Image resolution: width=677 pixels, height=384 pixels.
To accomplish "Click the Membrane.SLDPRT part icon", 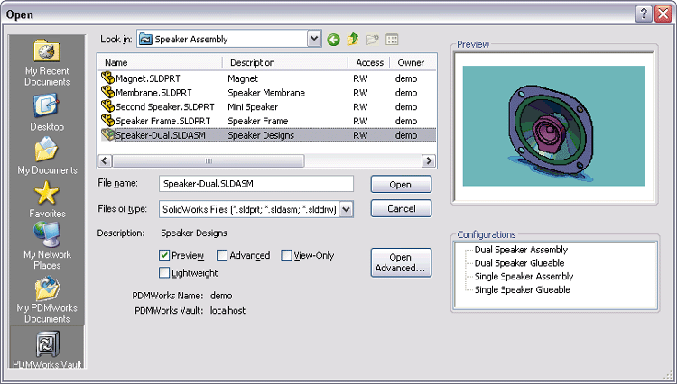I will click(107, 92).
